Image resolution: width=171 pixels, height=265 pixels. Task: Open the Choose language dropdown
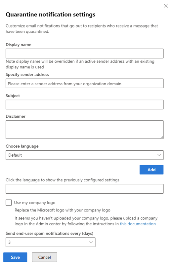(x=85, y=155)
